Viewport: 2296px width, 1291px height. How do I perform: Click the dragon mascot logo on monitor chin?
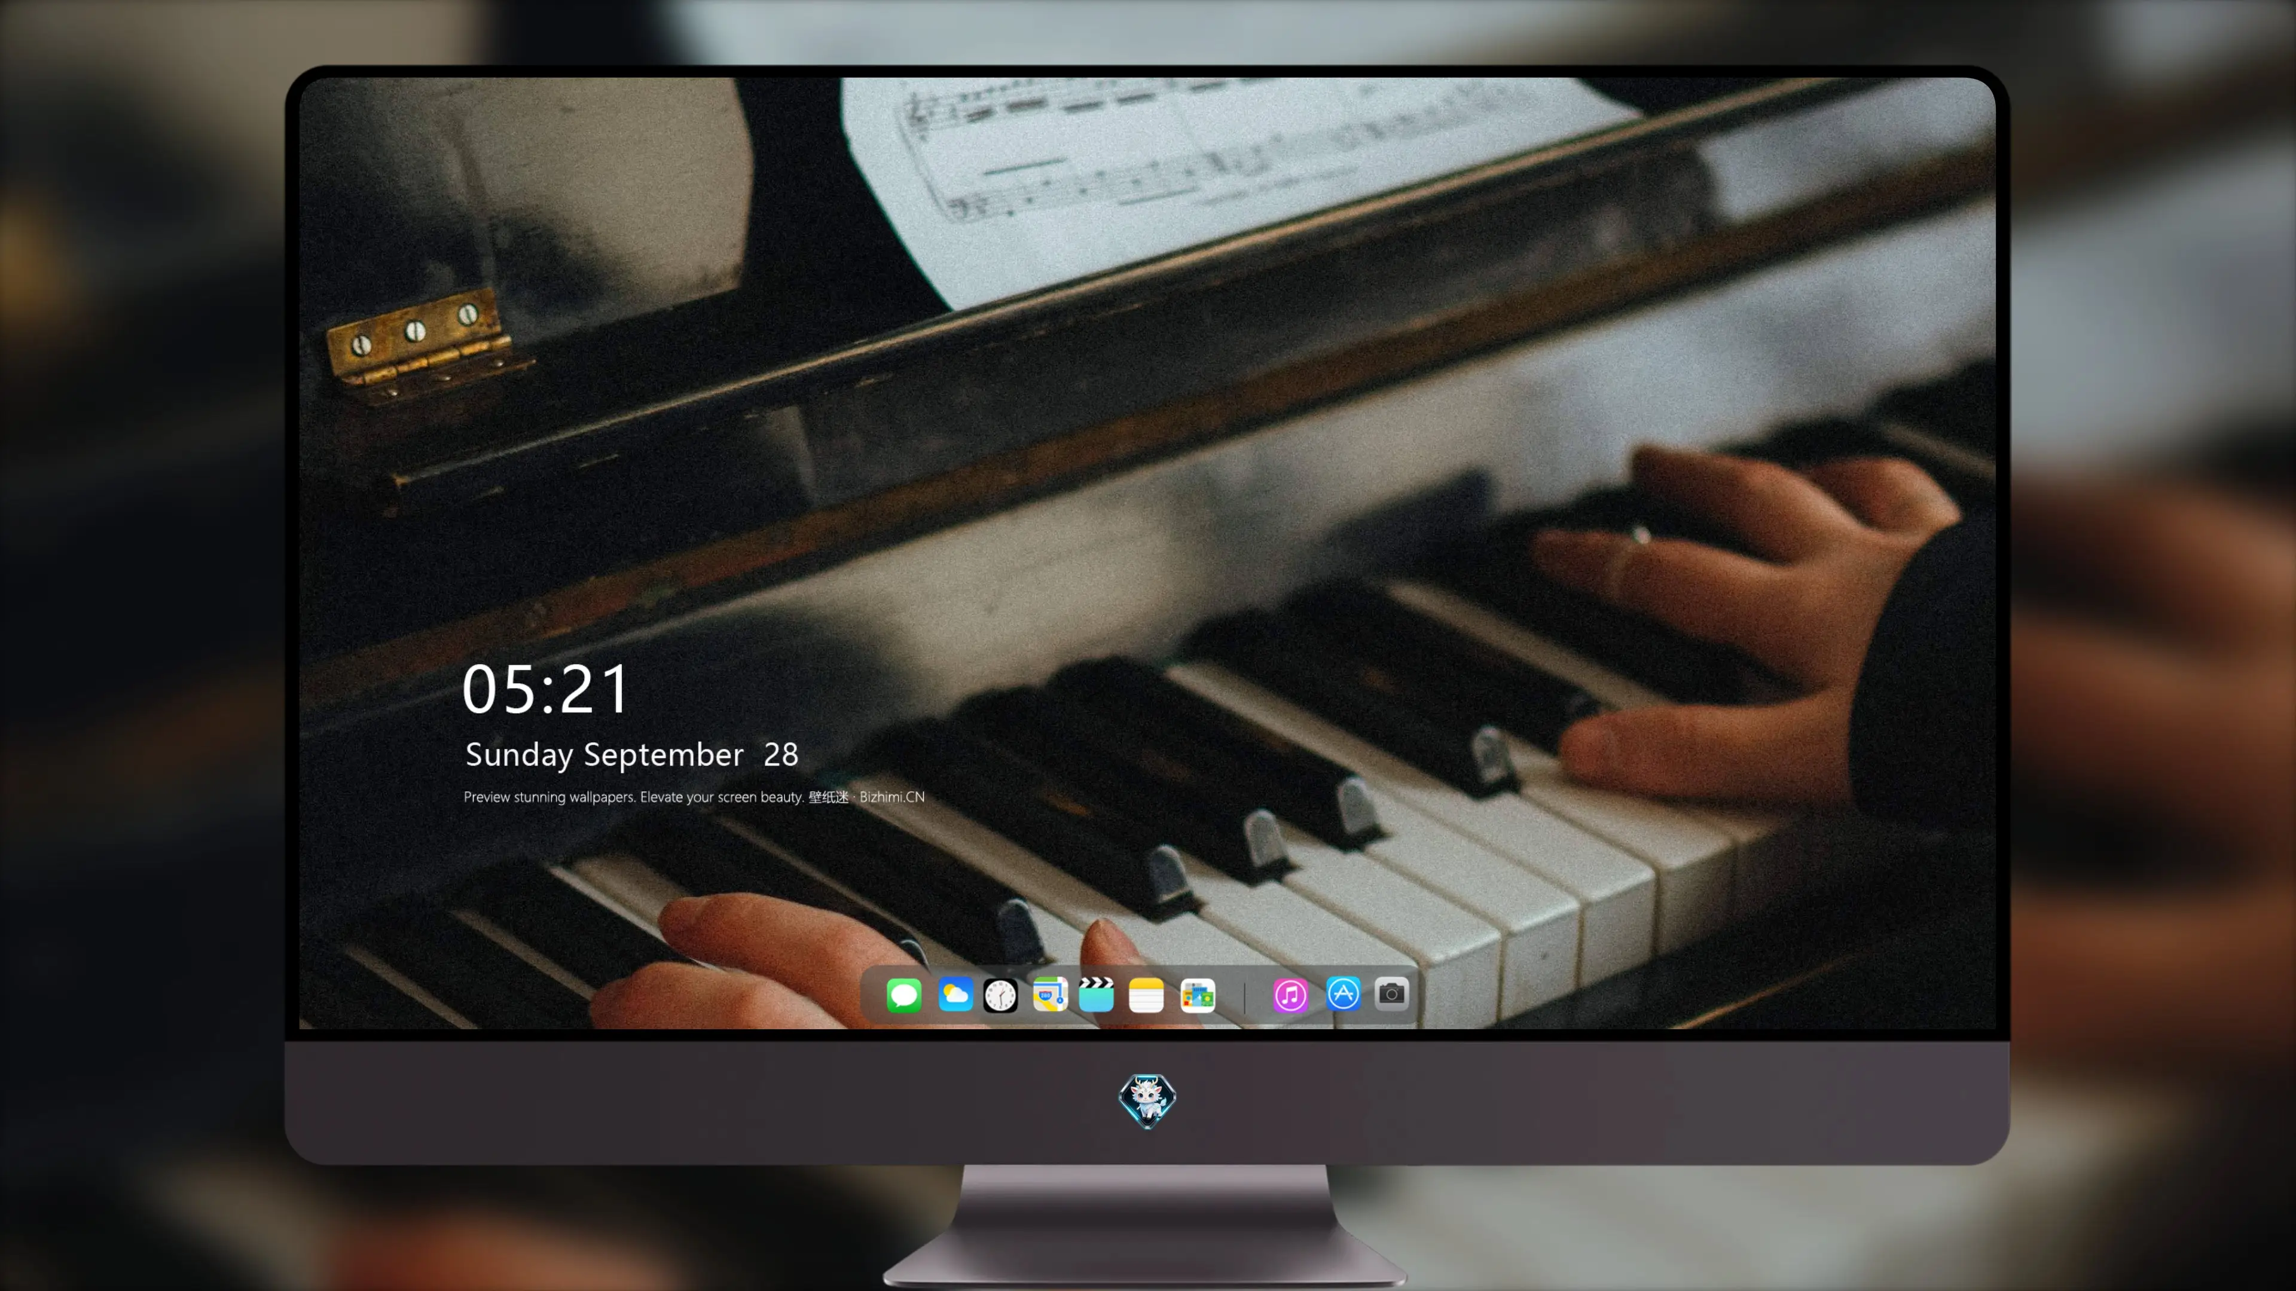(x=1147, y=1101)
